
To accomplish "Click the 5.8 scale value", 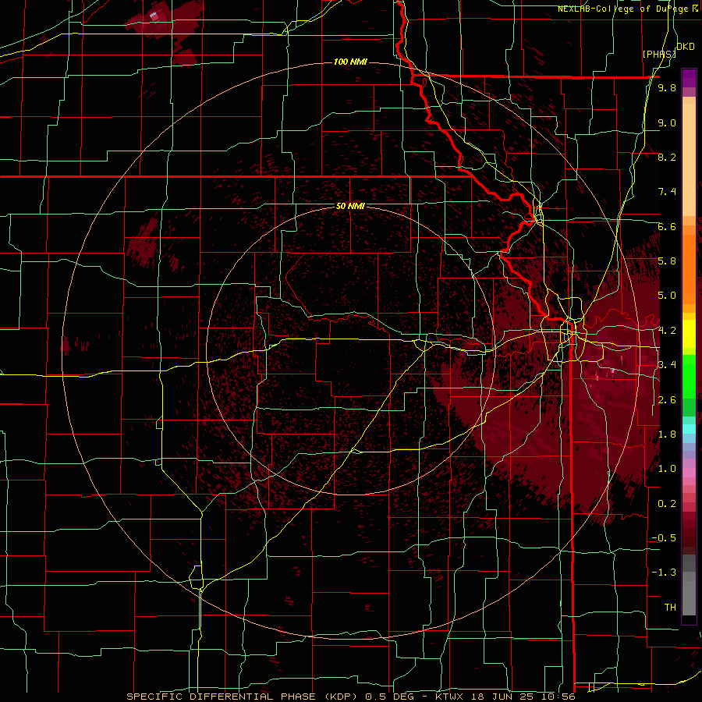I will pos(667,261).
